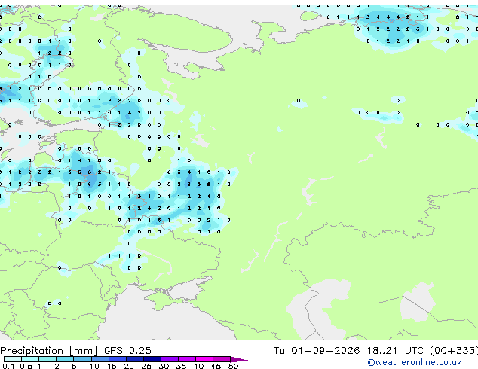Click the legend scale label '20'
478x369 pixels.
[x=129, y=366]
